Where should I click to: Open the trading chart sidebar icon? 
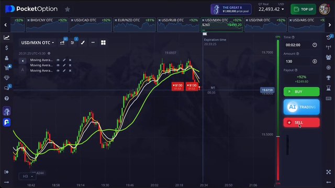tap(6, 38)
